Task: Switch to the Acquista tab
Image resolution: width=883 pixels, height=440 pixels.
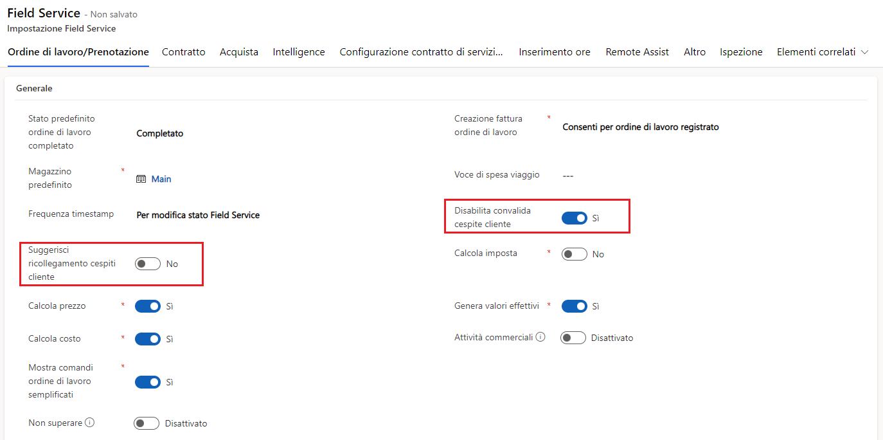Action: point(239,52)
